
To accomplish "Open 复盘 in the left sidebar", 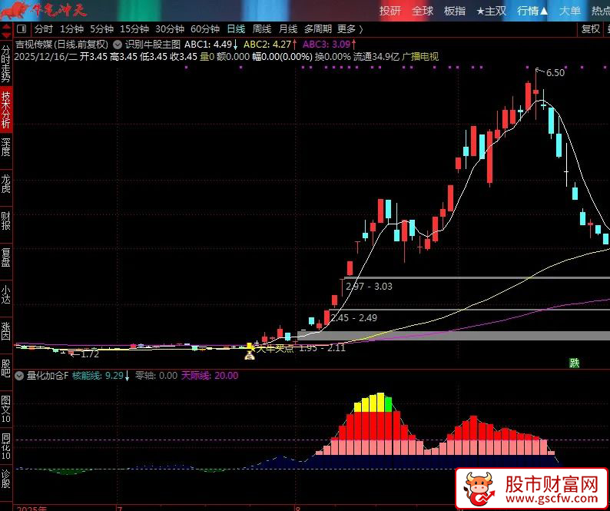I will point(6,257).
